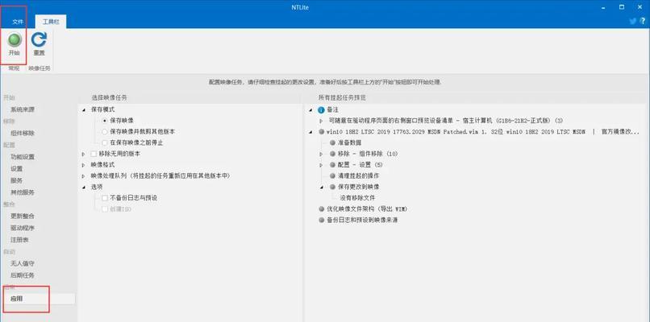Tick the 不备份日志与预设 checkbox
650x322 pixels.
[x=105, y=198]
